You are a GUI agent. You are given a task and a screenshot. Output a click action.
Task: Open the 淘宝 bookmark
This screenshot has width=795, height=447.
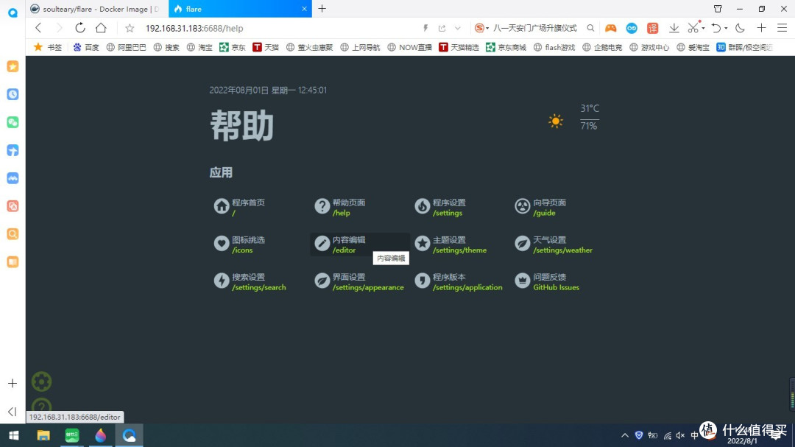[199, 47]
